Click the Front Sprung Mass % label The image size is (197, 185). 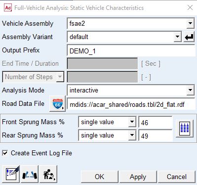click(33, 122)
